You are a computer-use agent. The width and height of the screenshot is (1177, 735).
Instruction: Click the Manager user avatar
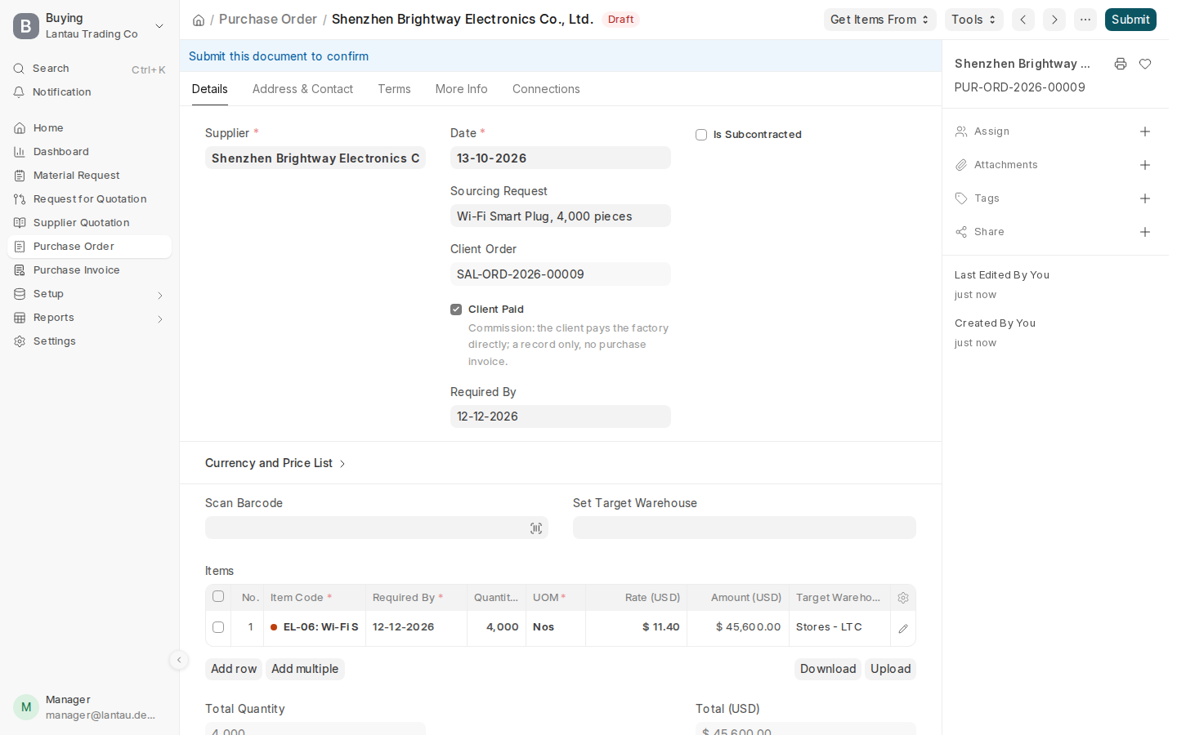tap(26, 707)
